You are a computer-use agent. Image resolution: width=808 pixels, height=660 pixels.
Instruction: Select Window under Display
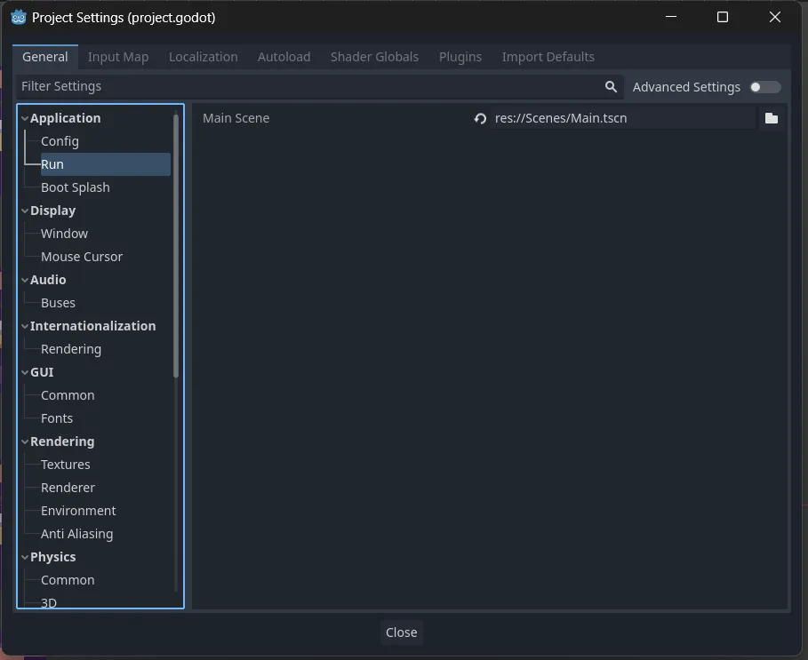64,234
